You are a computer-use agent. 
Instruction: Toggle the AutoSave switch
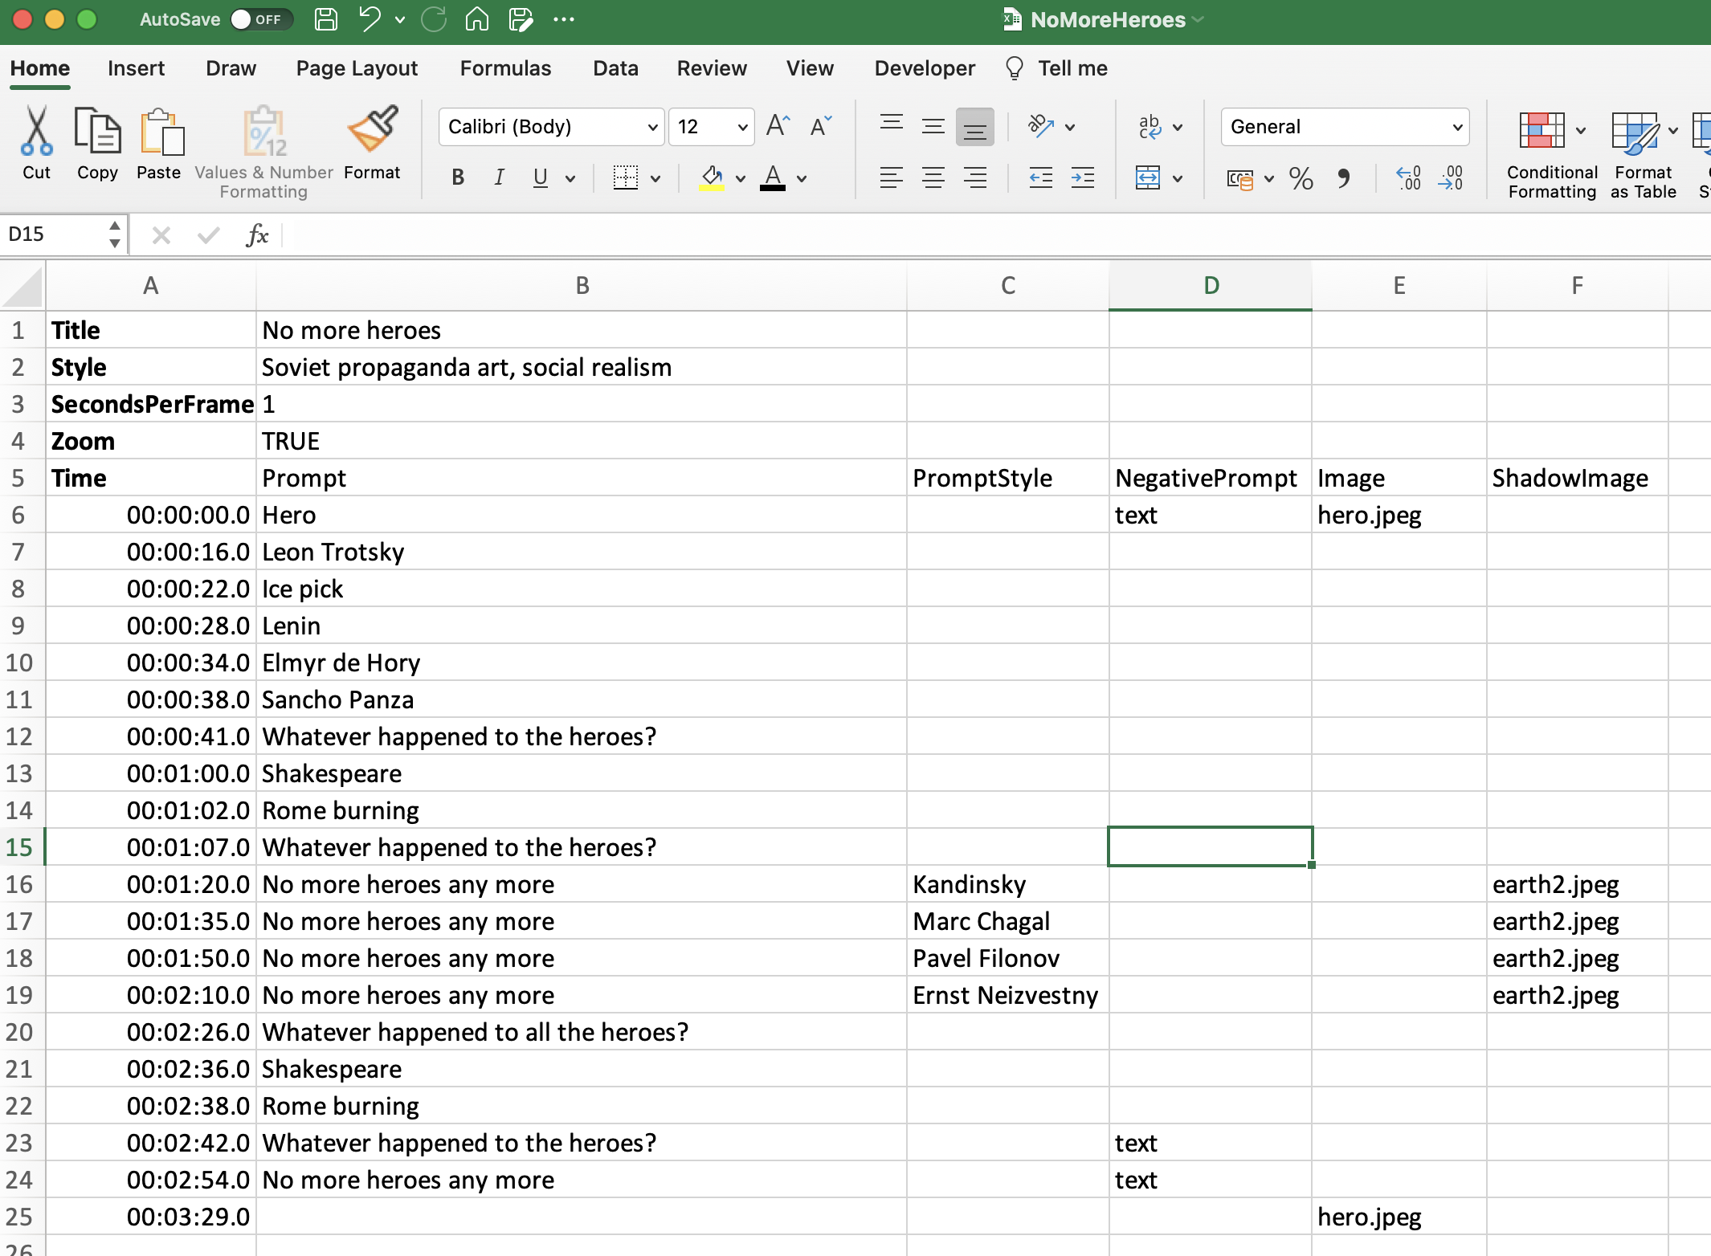[260, 19]
